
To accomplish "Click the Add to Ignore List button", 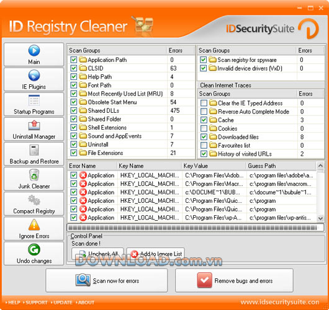I will [x=155, y=254].
